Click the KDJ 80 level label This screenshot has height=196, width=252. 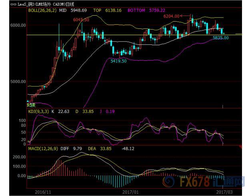tap(24, 125)
